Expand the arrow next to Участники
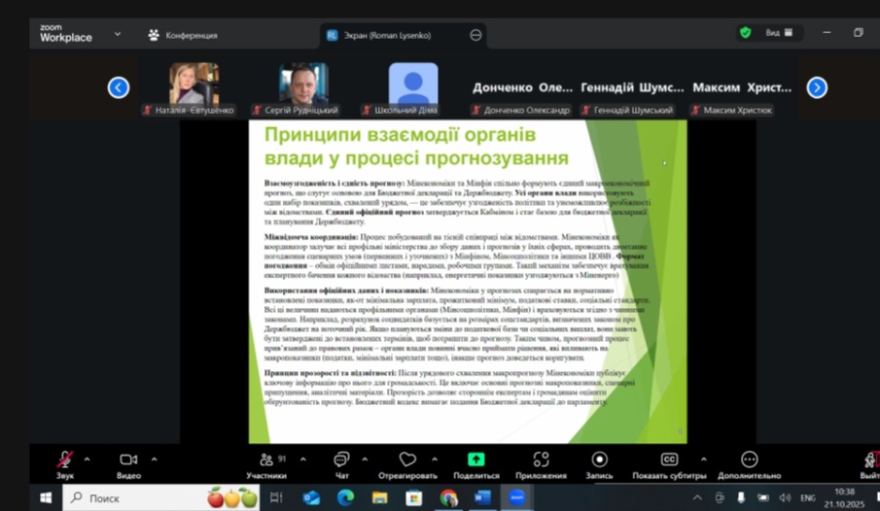This screenshot has width=880, height=511. click(302, 459)
